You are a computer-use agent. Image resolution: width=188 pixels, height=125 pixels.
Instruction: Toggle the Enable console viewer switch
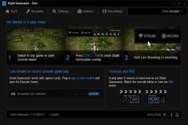[x=94, y=94]
